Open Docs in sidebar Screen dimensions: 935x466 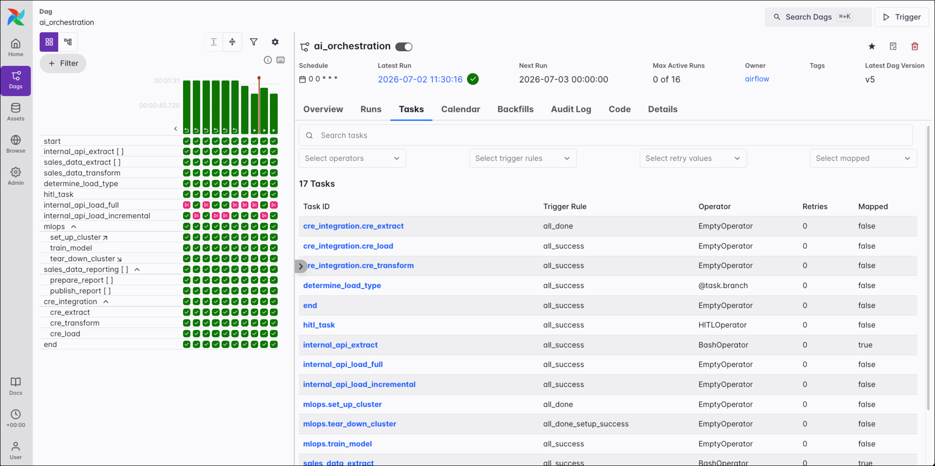pyautogui.click(x=16, y=387)
